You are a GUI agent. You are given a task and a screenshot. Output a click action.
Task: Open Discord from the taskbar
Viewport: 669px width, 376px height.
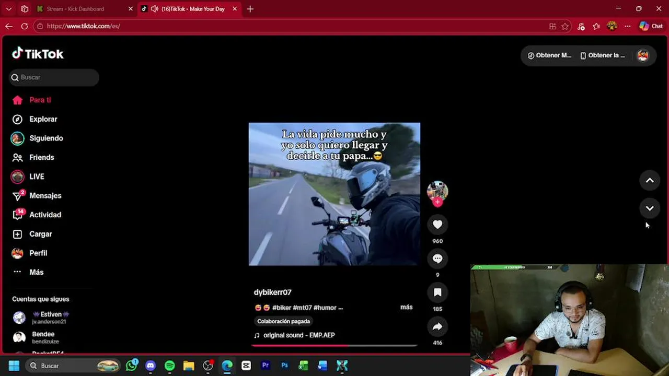pos(151,366)
